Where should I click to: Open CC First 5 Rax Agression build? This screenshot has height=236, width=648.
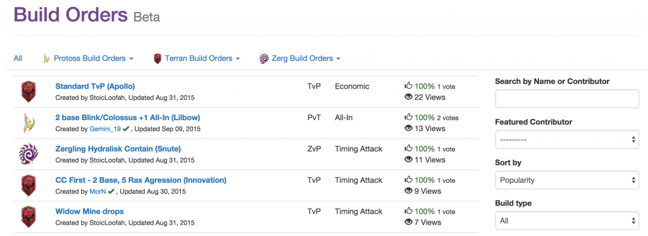[x=141, y=180]
